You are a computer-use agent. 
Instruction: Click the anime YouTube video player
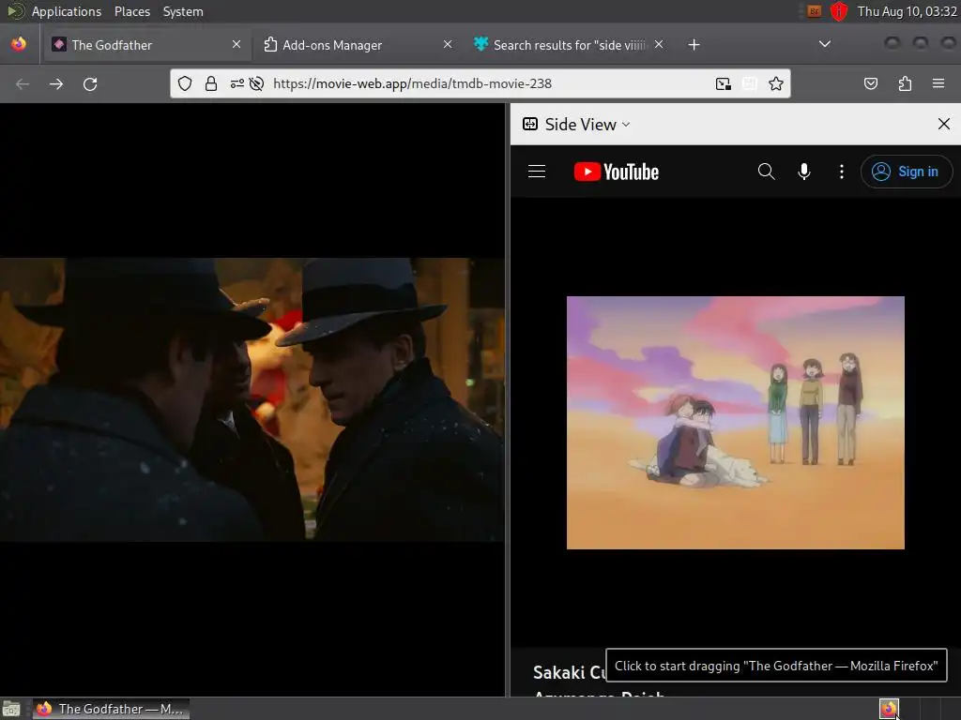point(736,423)
